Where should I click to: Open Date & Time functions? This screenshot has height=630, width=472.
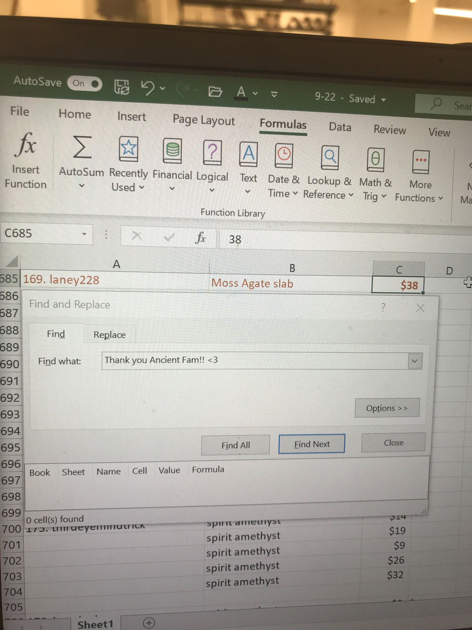pos(284,171)
